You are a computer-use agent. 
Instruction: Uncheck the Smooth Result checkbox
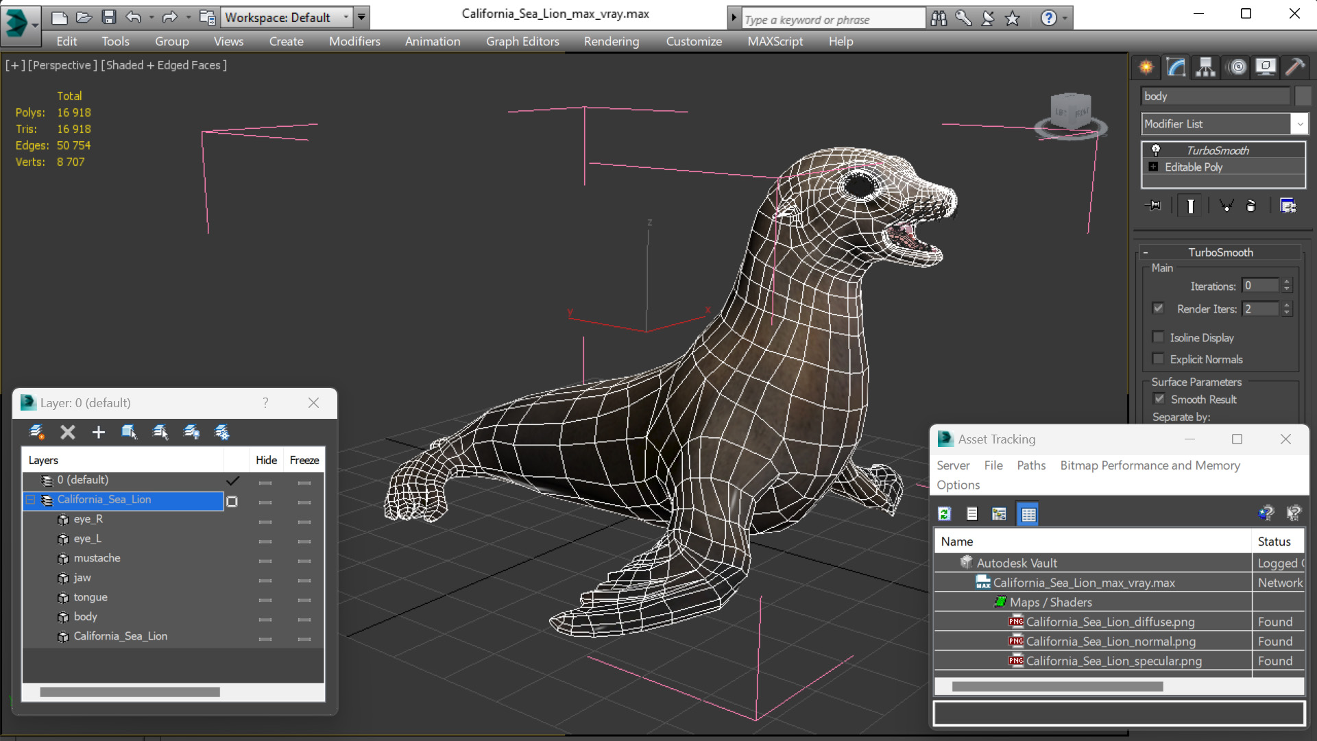1159,399
